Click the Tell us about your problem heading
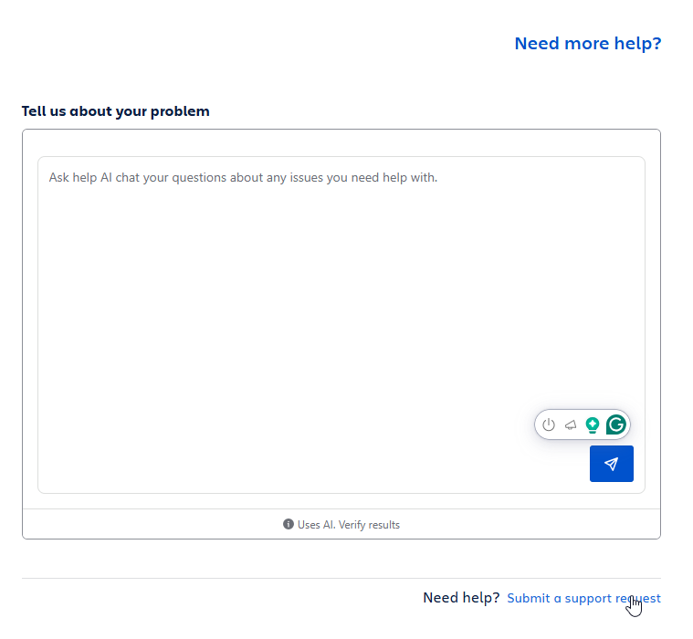 (116, 111)
